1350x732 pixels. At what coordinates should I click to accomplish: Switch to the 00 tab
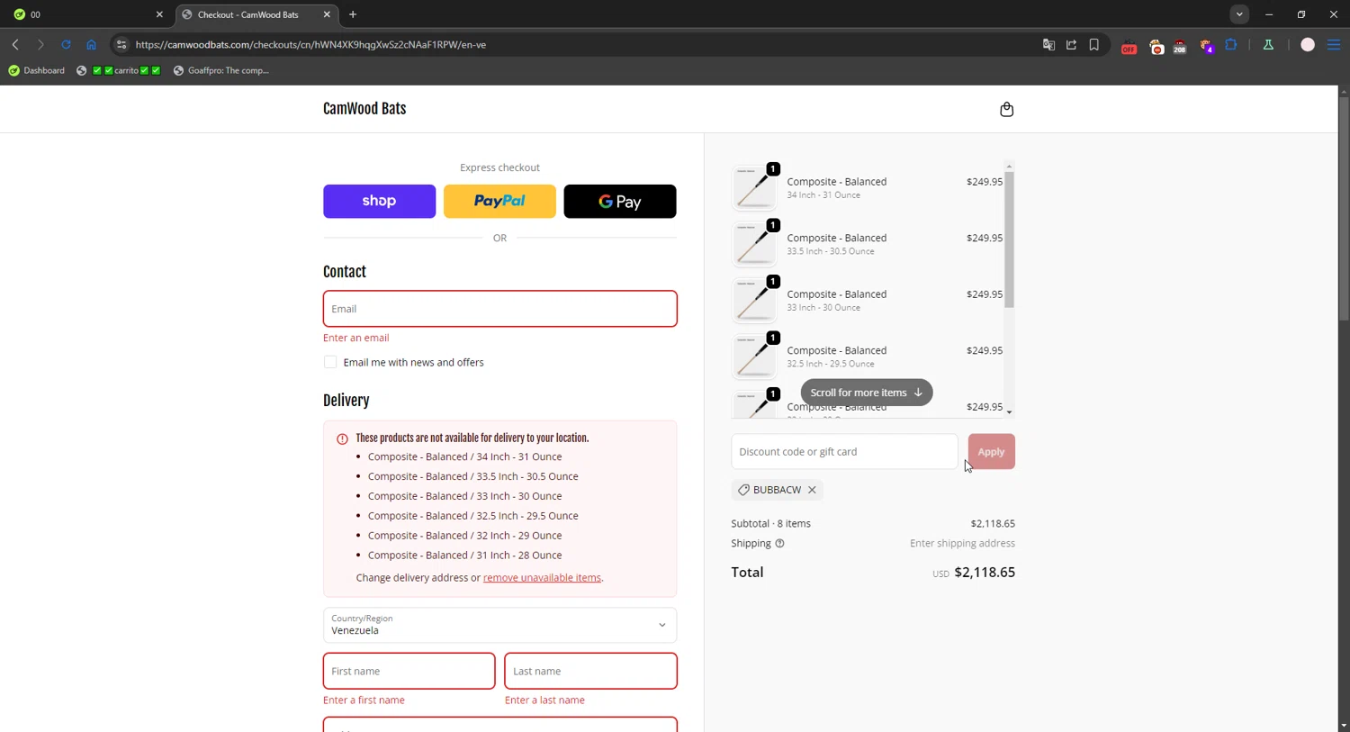pos(88,14)
